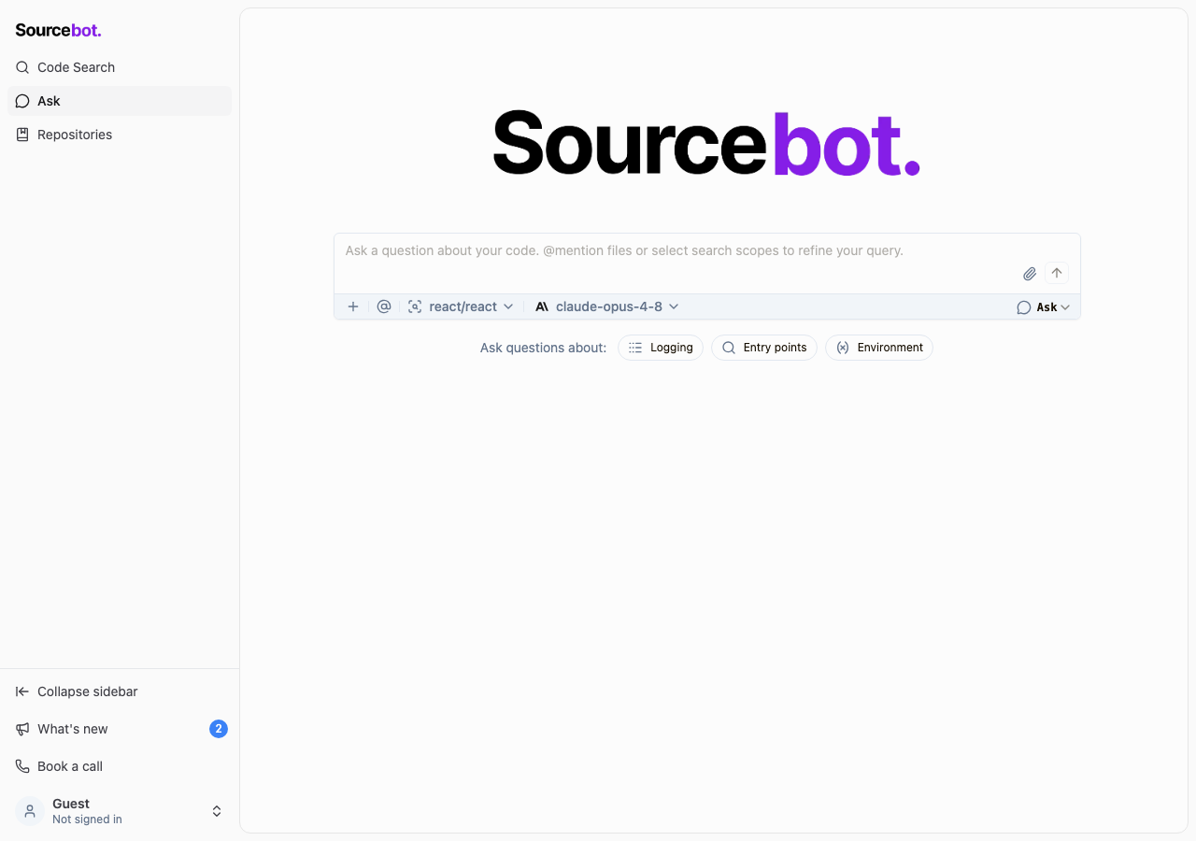The width and height of the screenshot is (1196, 841).
Task: Click the 'Not signed in' text
Action: [87, 820]
